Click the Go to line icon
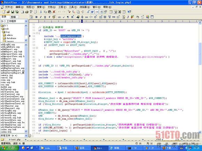 83,12
